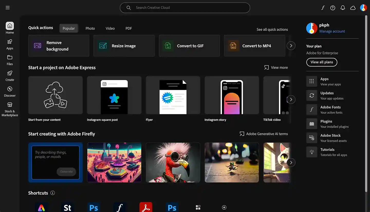370x212 pixels.
Task: Open the Manage account link
Action: (x=332, y=31)
